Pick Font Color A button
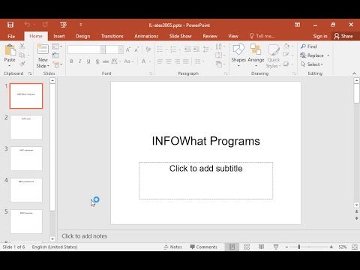This screenshot has width=360, height=270. tap(144, 61)
